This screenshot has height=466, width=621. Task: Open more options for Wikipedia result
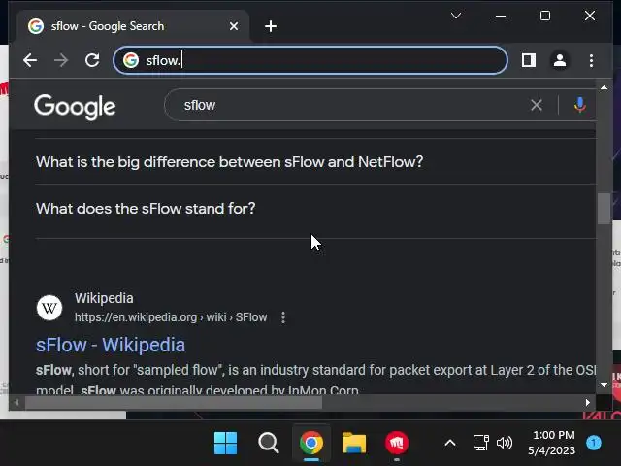coord(283,317)
